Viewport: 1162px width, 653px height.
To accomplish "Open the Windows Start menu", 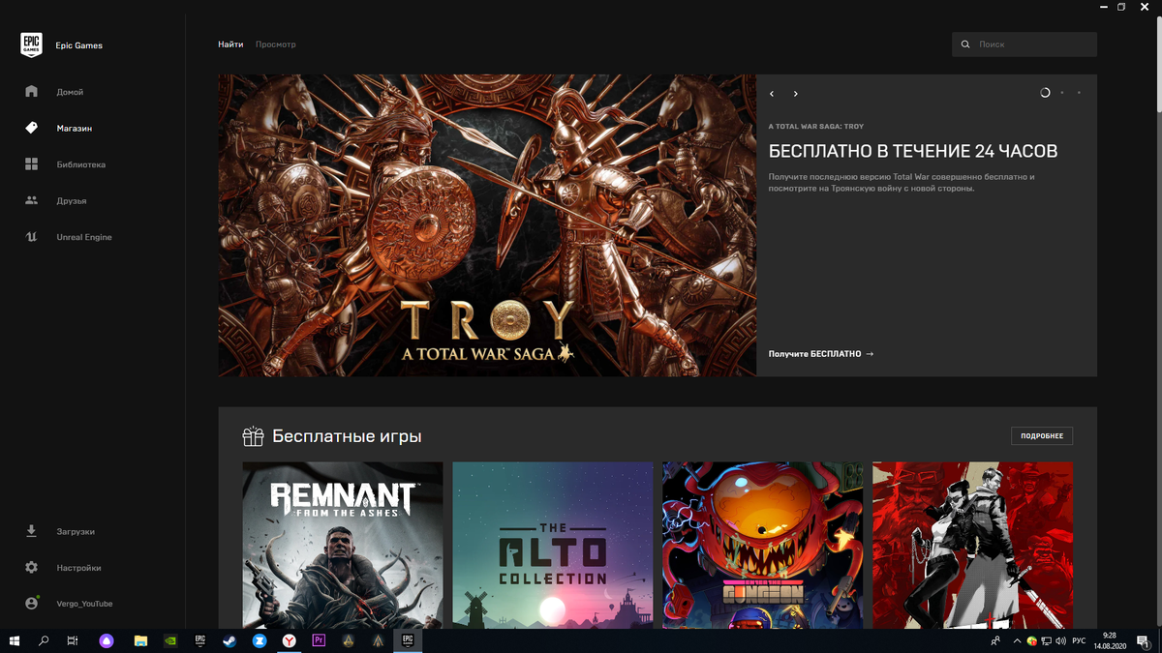I will pos(15,640).
